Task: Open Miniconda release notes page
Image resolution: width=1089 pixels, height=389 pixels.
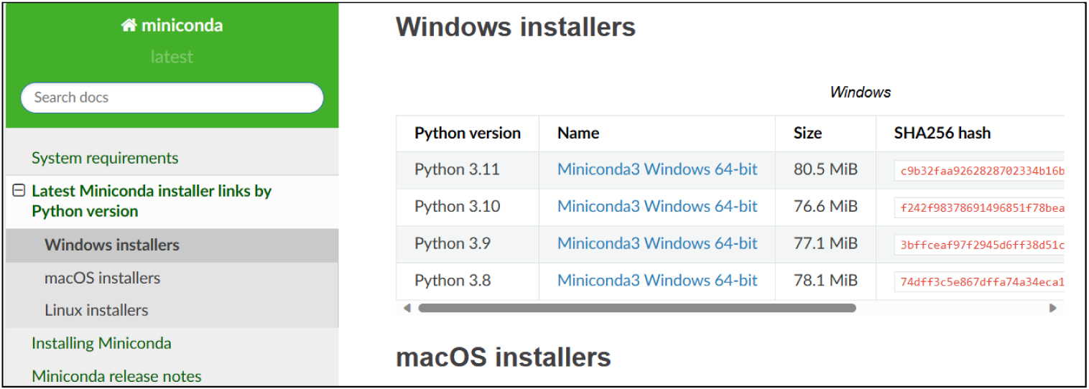Action: click(x=116, y=376)
